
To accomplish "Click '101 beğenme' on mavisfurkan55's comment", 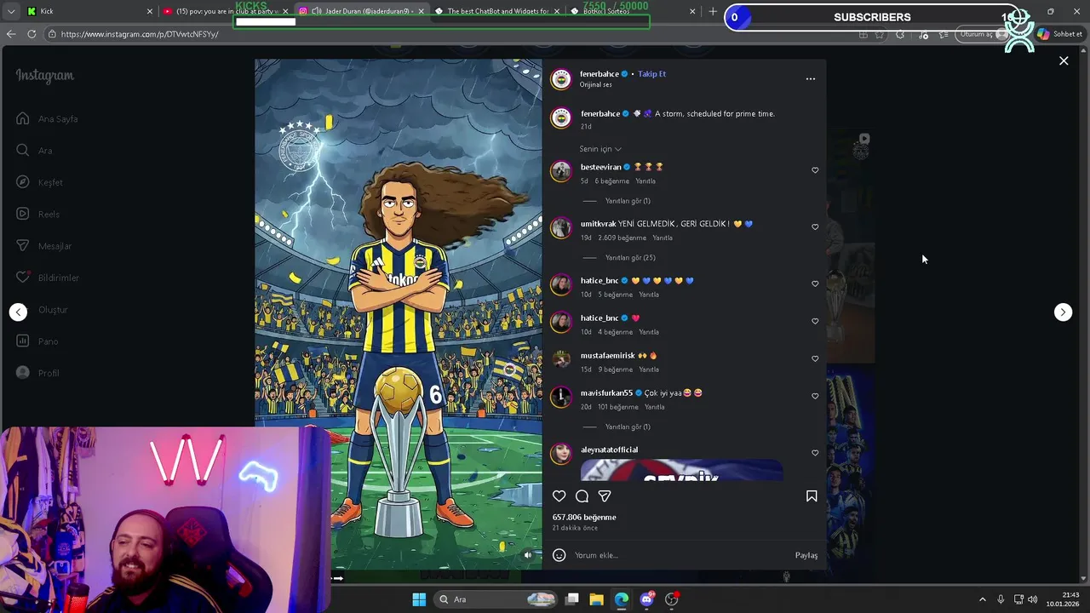I will click(617, 407).
